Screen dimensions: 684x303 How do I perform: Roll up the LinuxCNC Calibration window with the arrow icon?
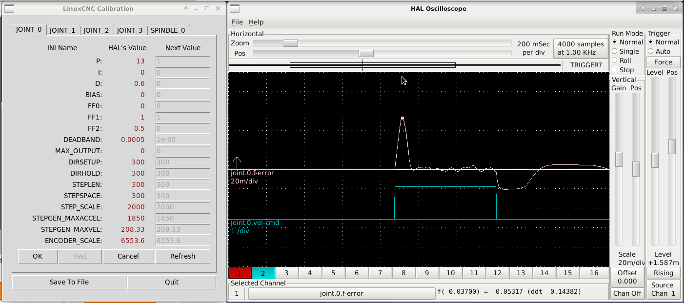[x=186, y=9]
